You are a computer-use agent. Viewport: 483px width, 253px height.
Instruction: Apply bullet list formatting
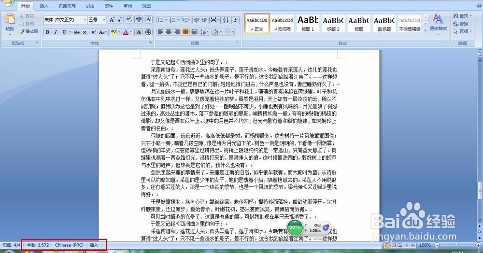coord(160,20)
